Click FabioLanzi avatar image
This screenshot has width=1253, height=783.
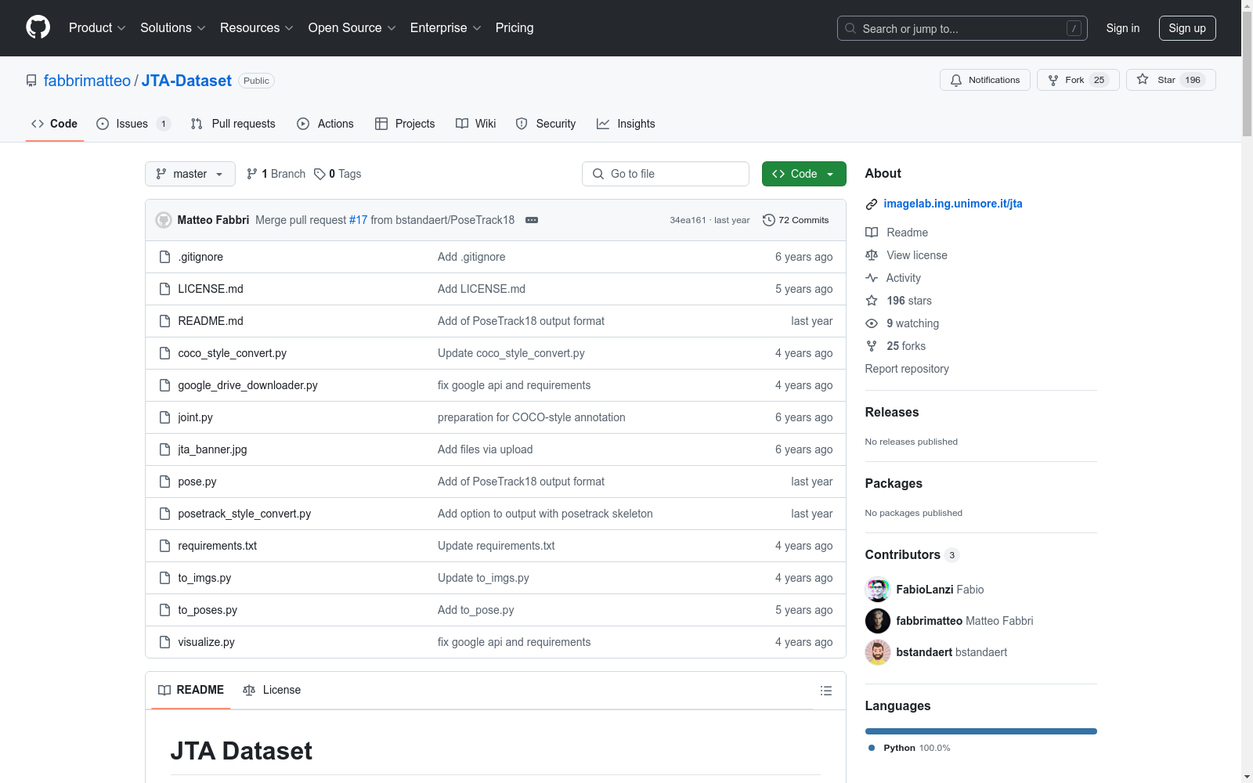(x=878, y=590)
